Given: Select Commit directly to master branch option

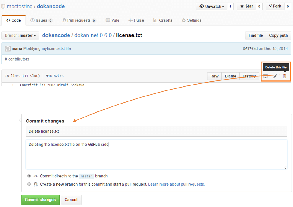Looking at the screenshot, I should pos(29,176).
